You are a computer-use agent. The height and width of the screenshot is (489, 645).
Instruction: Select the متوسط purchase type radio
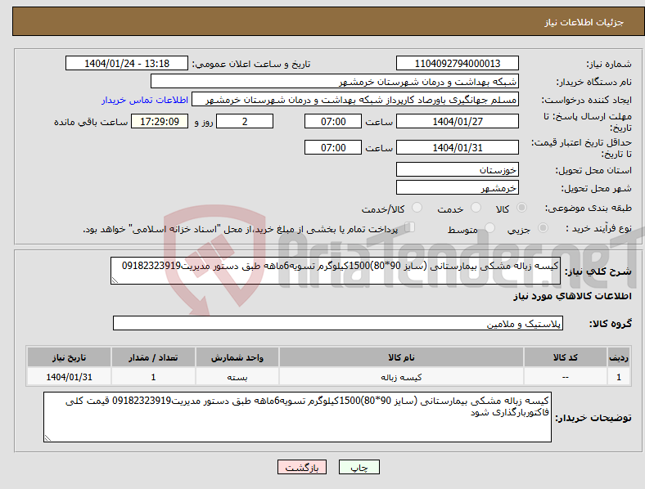(x=489, y=227)
